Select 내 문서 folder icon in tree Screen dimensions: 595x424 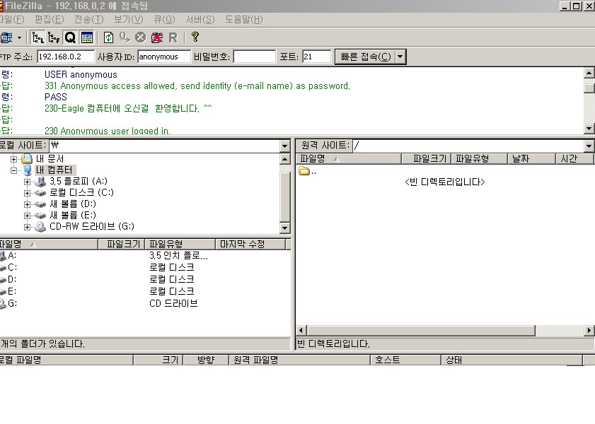pos(27,159)
